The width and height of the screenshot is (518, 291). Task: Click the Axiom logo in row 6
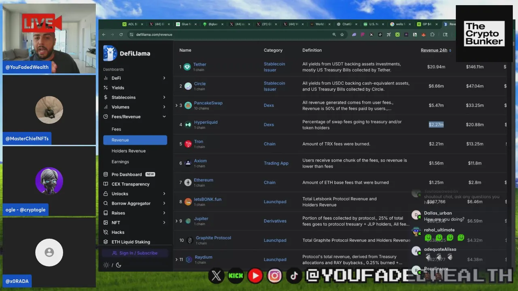point(188,163)
